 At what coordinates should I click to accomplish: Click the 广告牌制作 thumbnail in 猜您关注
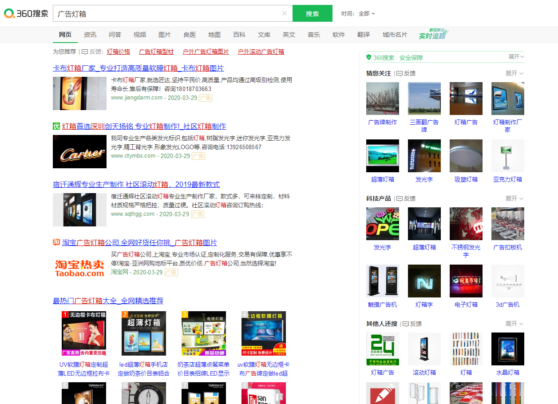click(x=383, y=99)
